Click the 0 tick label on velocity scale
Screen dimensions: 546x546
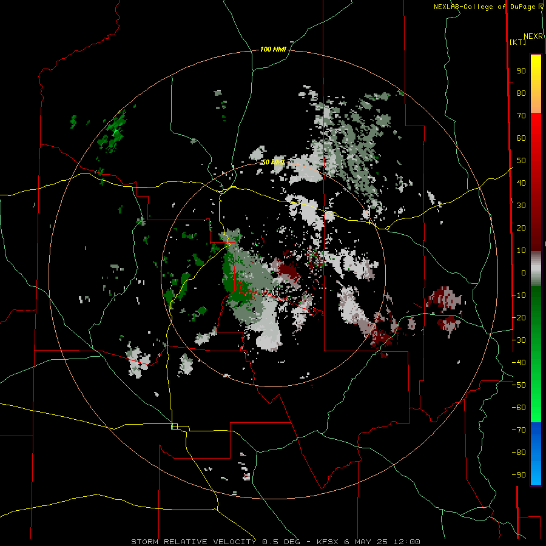[x=524, y=272]
